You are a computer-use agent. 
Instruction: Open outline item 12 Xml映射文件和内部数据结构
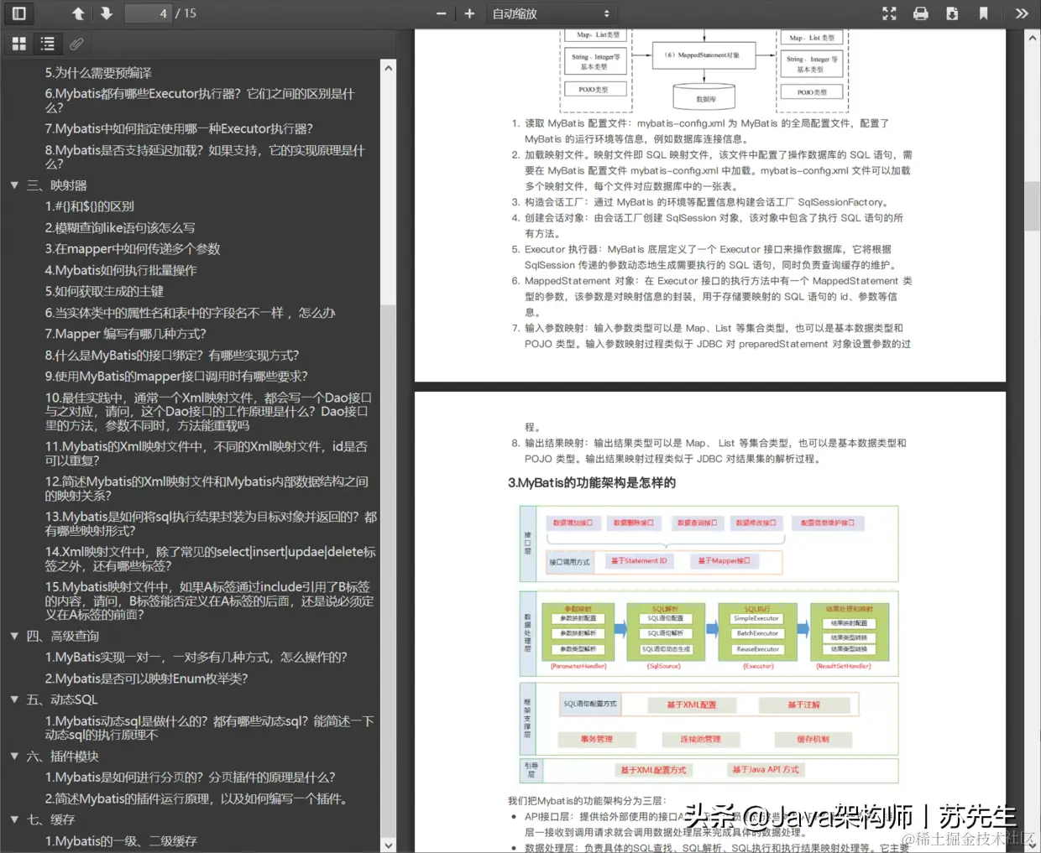coord(207,489)
